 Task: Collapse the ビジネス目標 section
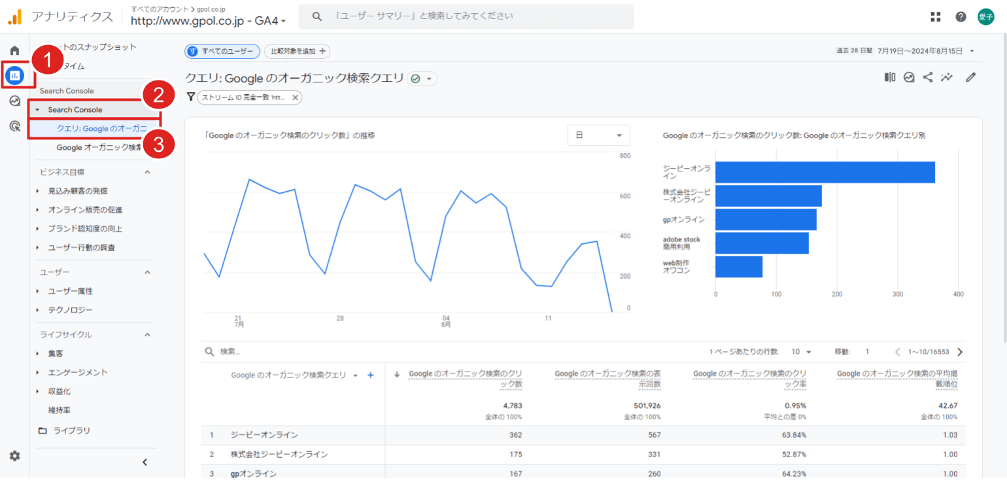[147, 172]
